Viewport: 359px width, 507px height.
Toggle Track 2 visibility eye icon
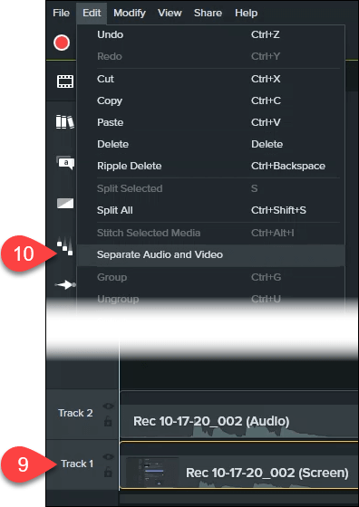coord(108,407)
